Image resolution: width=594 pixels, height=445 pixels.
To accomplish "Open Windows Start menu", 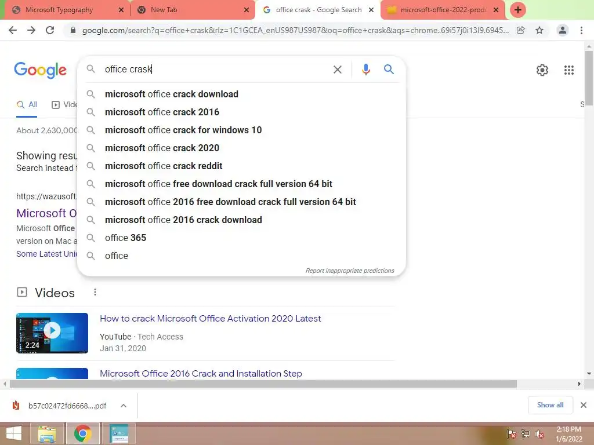I will click(x=14, y=433).
